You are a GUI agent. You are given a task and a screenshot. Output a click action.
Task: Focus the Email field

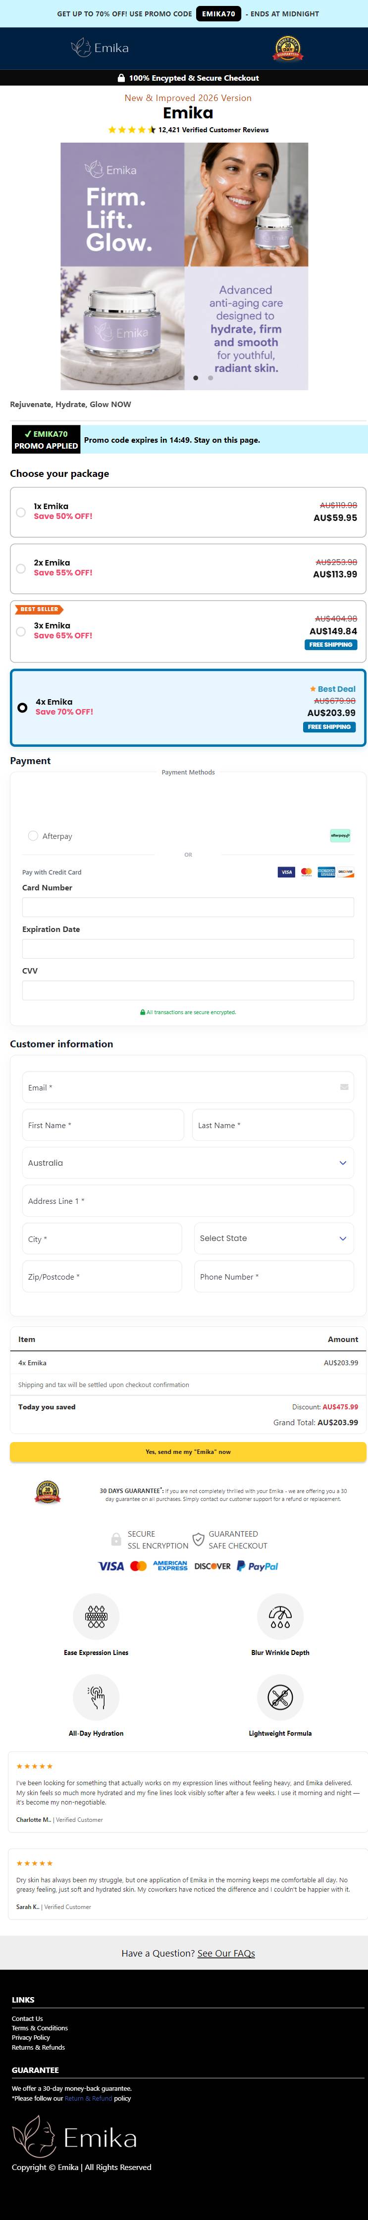188,1087
